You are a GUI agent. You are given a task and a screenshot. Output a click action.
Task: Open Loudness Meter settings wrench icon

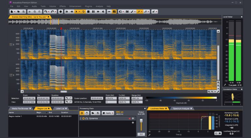coord(149,135)
